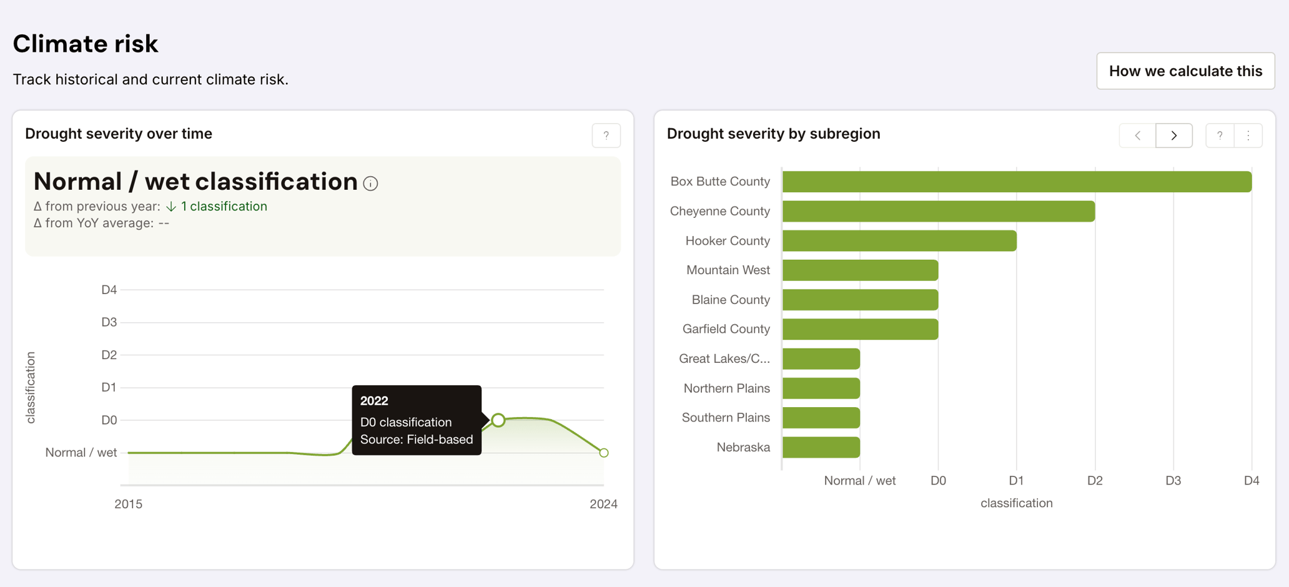1289x587 pixels.
Task: Select the Hooker County bar
Action: tap(899, 241)
